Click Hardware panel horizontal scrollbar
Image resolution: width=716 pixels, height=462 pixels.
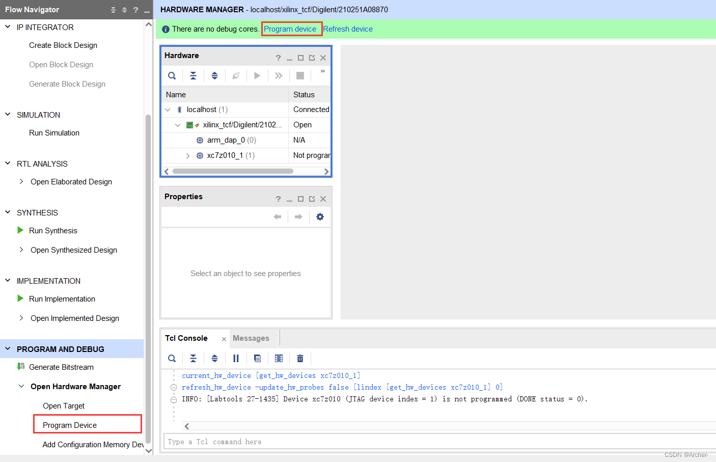[233, 171]
